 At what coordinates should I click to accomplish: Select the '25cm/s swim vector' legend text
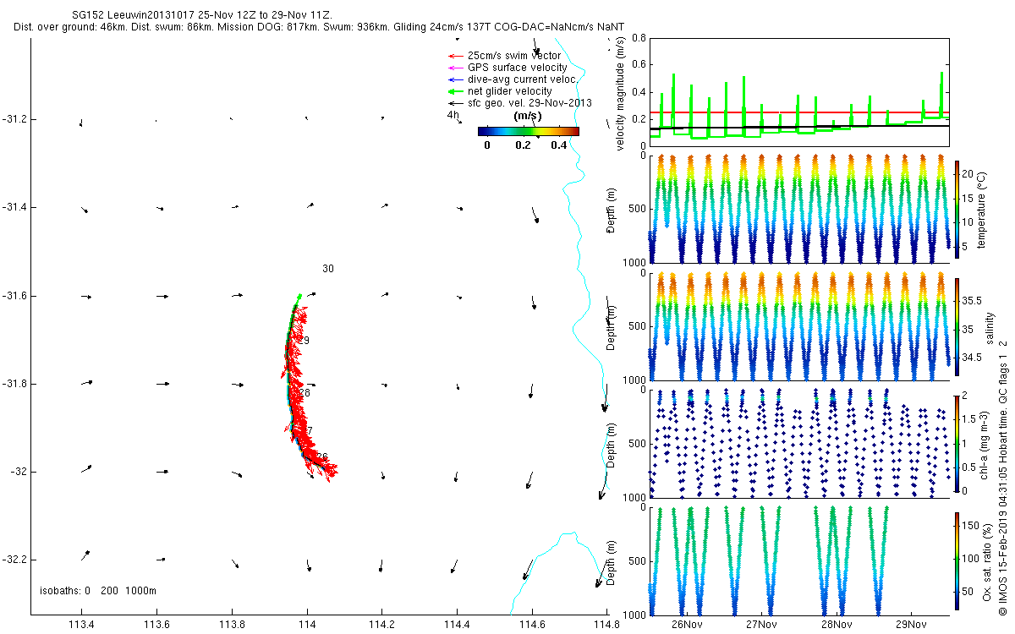pos(513,55)
